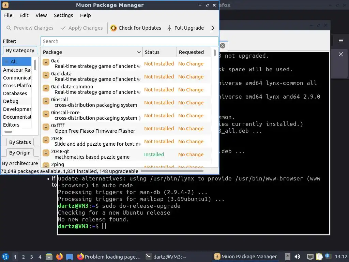This screenshot has width=349, height=262.
Task: Select the Cross Platform category
Action: (x=17, y=86)
